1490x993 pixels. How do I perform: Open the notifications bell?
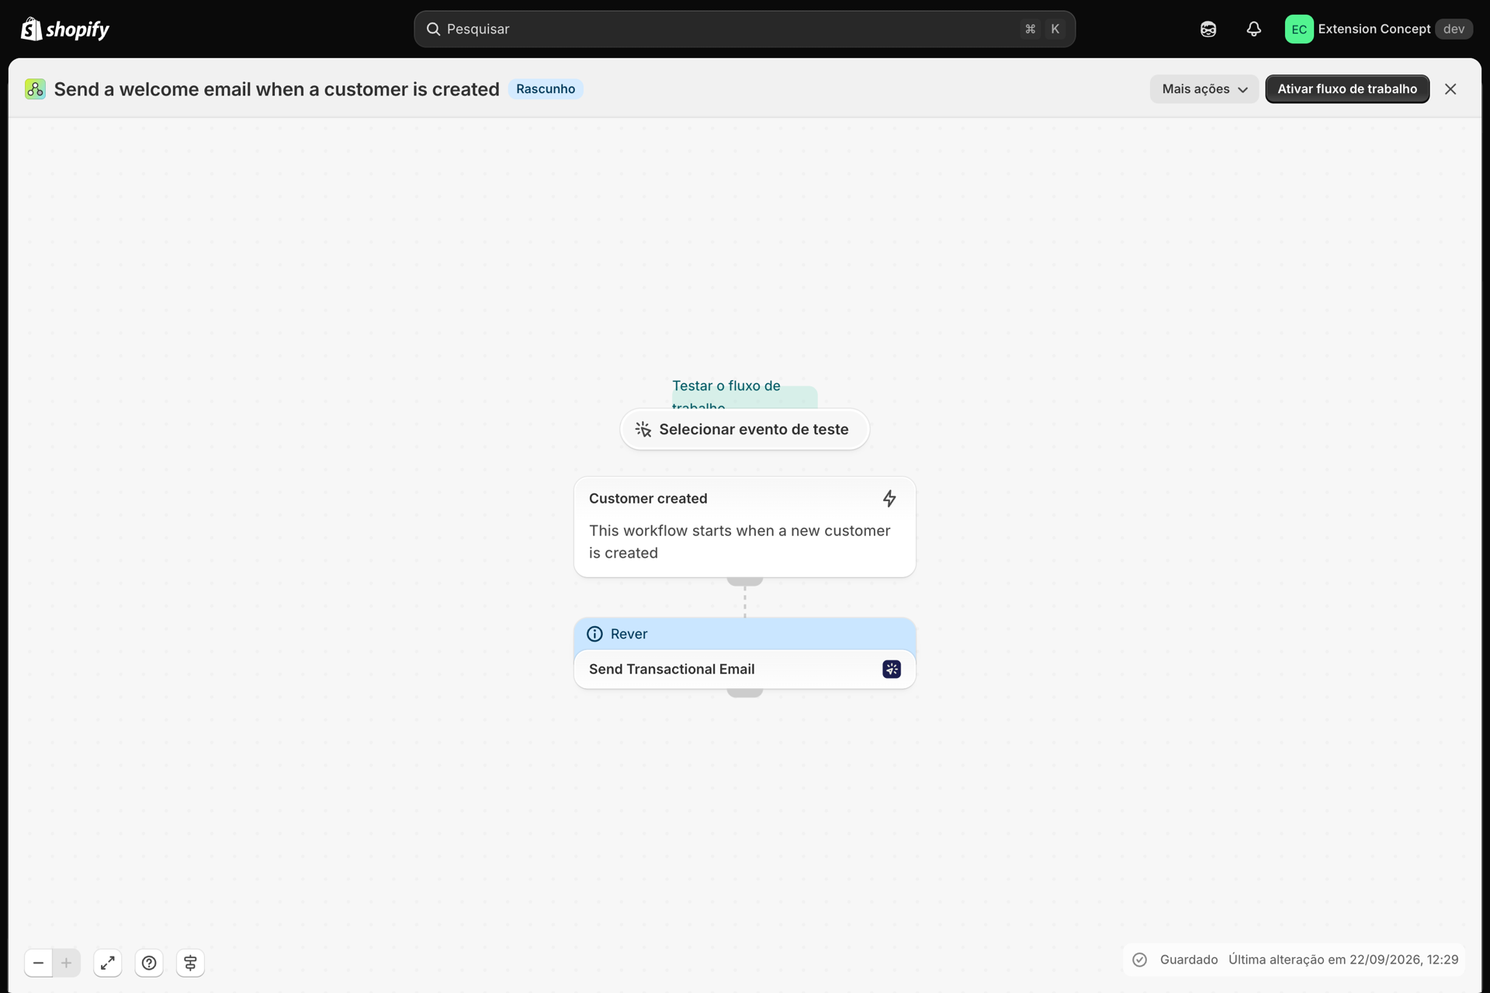pyautogui.click(x=1253, y=29)
